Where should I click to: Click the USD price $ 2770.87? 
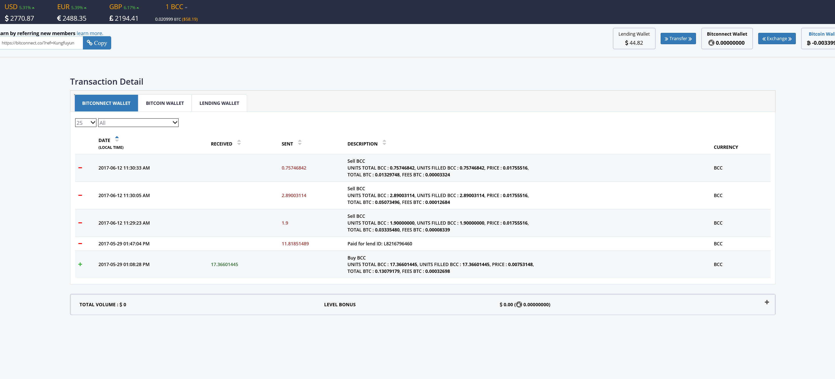point(19,18)
